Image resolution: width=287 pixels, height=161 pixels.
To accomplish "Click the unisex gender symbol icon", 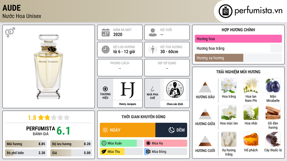I will (10, 32).
